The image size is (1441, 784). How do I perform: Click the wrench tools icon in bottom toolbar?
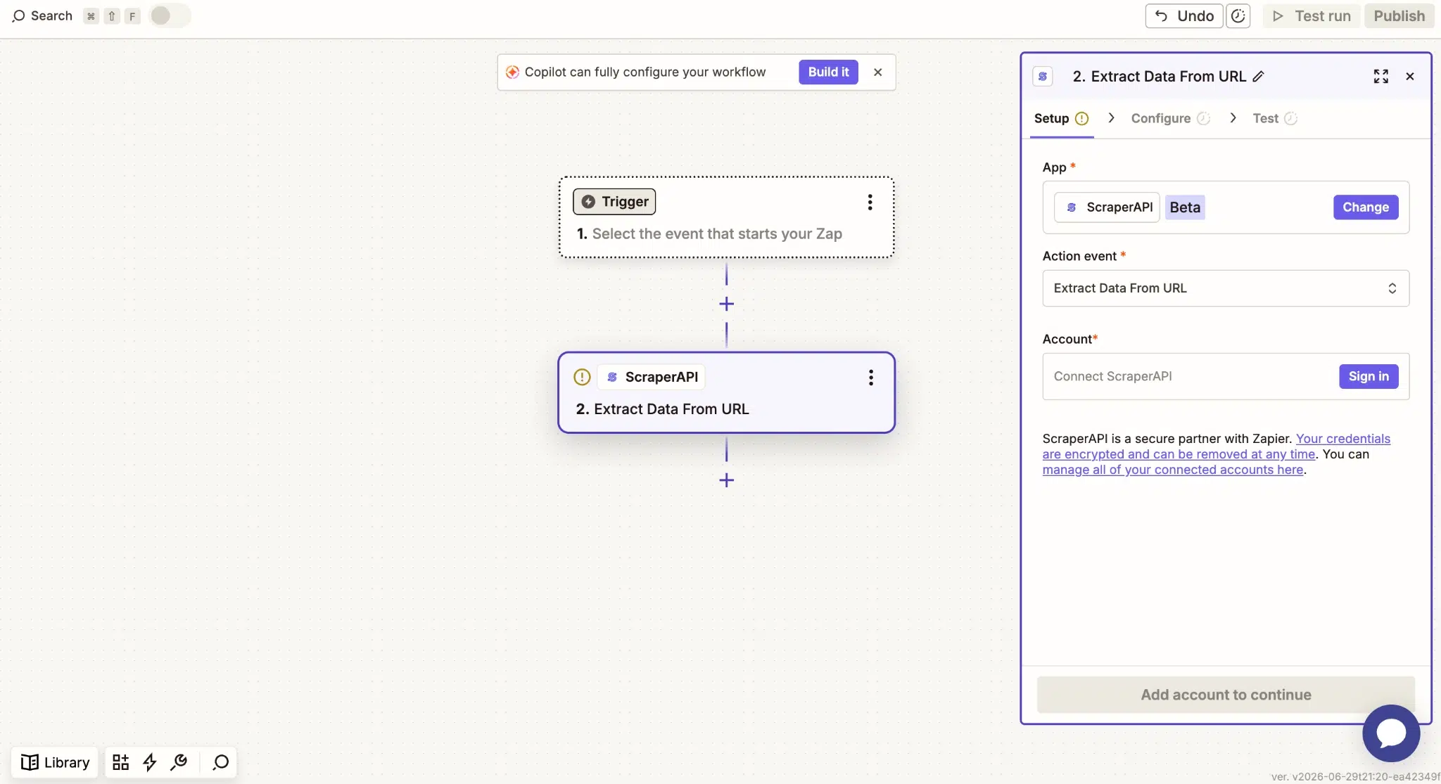click(179, 762)
